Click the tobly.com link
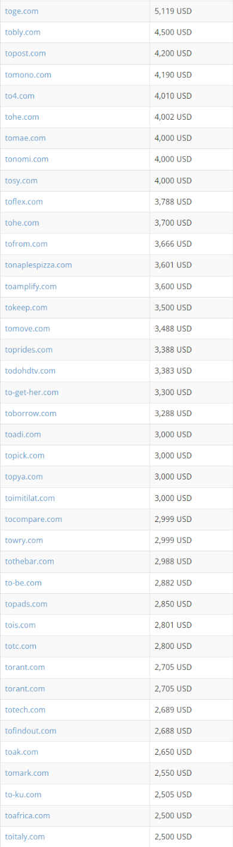The height and width of the screenshot is (847, 233). pyautogui.click(x=23, y=32)
